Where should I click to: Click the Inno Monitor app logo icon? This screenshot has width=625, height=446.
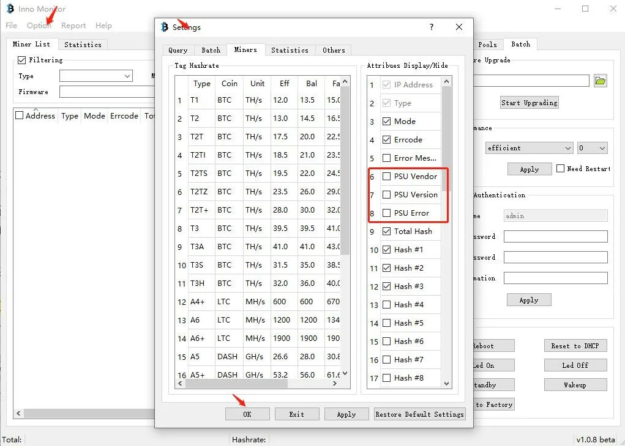pyautogui.click(x=10, y=9)
